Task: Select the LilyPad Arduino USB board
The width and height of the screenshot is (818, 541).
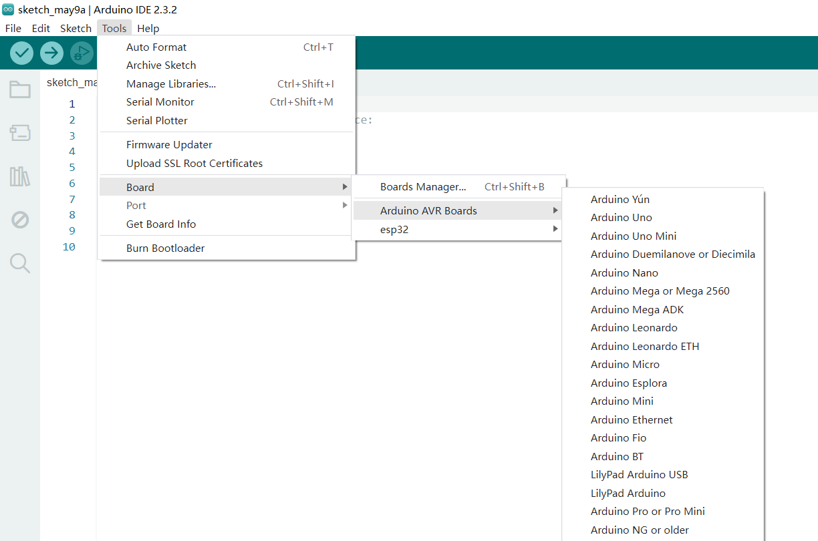Action: tap(662, 475)
